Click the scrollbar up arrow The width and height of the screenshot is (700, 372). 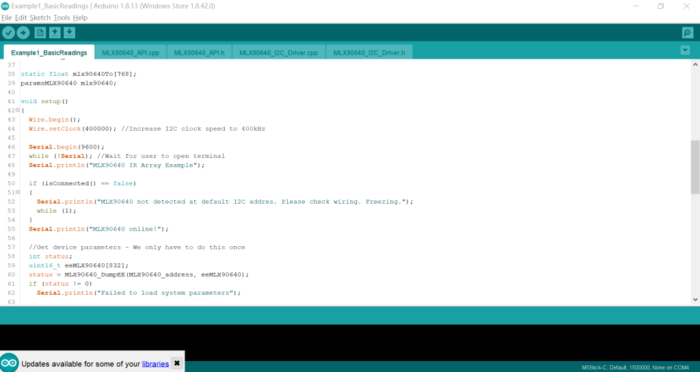695,64
